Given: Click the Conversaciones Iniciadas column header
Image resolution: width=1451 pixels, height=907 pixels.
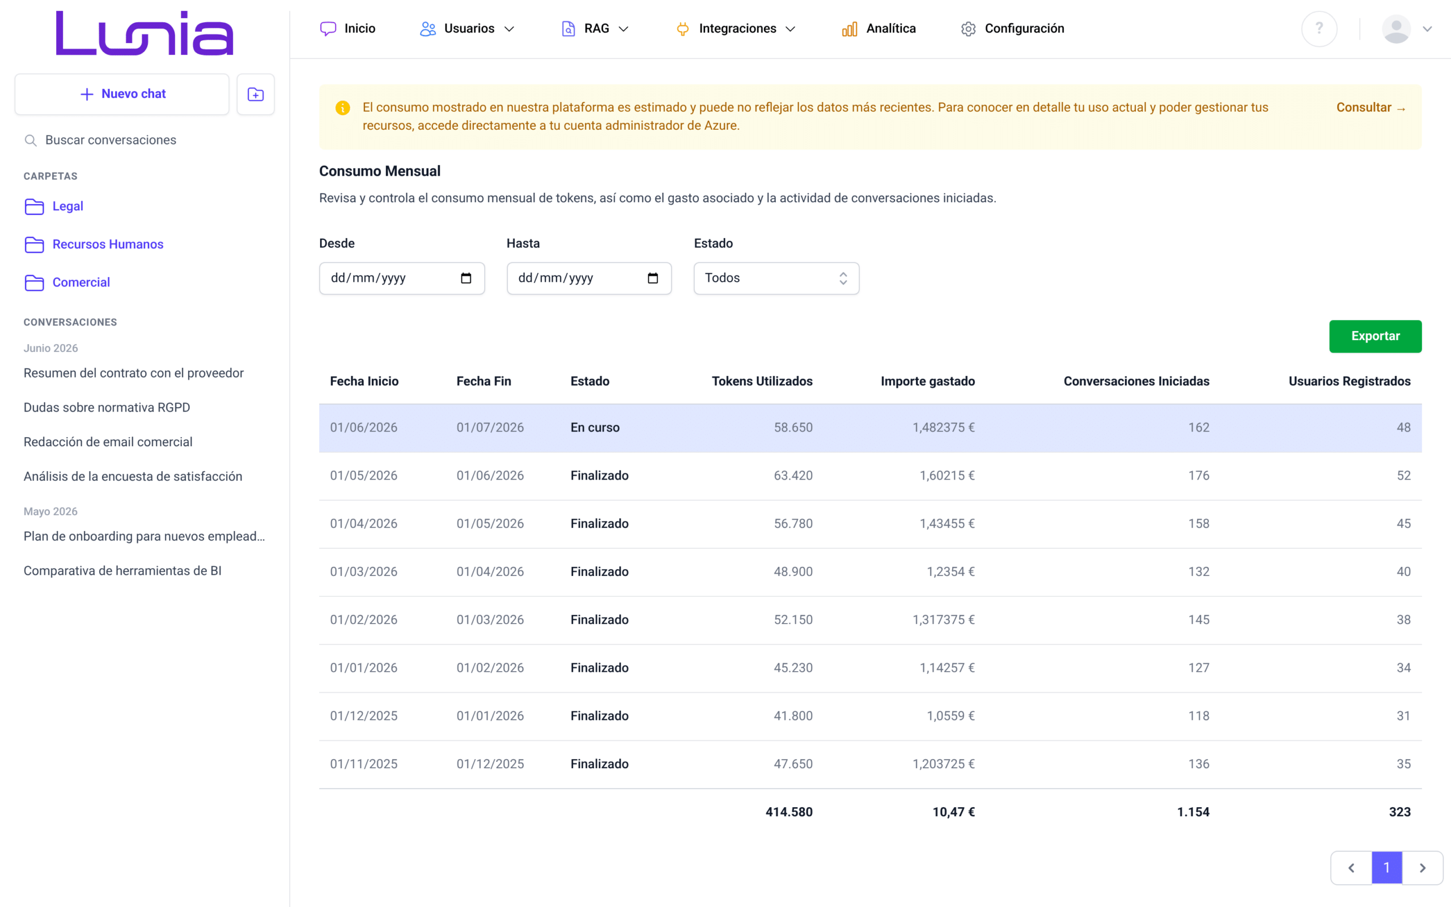Looking at the screenshot, I should click(1136, 382).
